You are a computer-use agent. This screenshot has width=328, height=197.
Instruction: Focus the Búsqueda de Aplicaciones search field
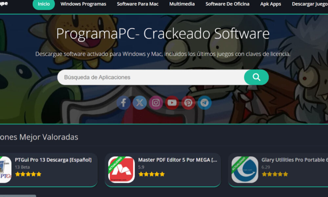click(151, 77)
